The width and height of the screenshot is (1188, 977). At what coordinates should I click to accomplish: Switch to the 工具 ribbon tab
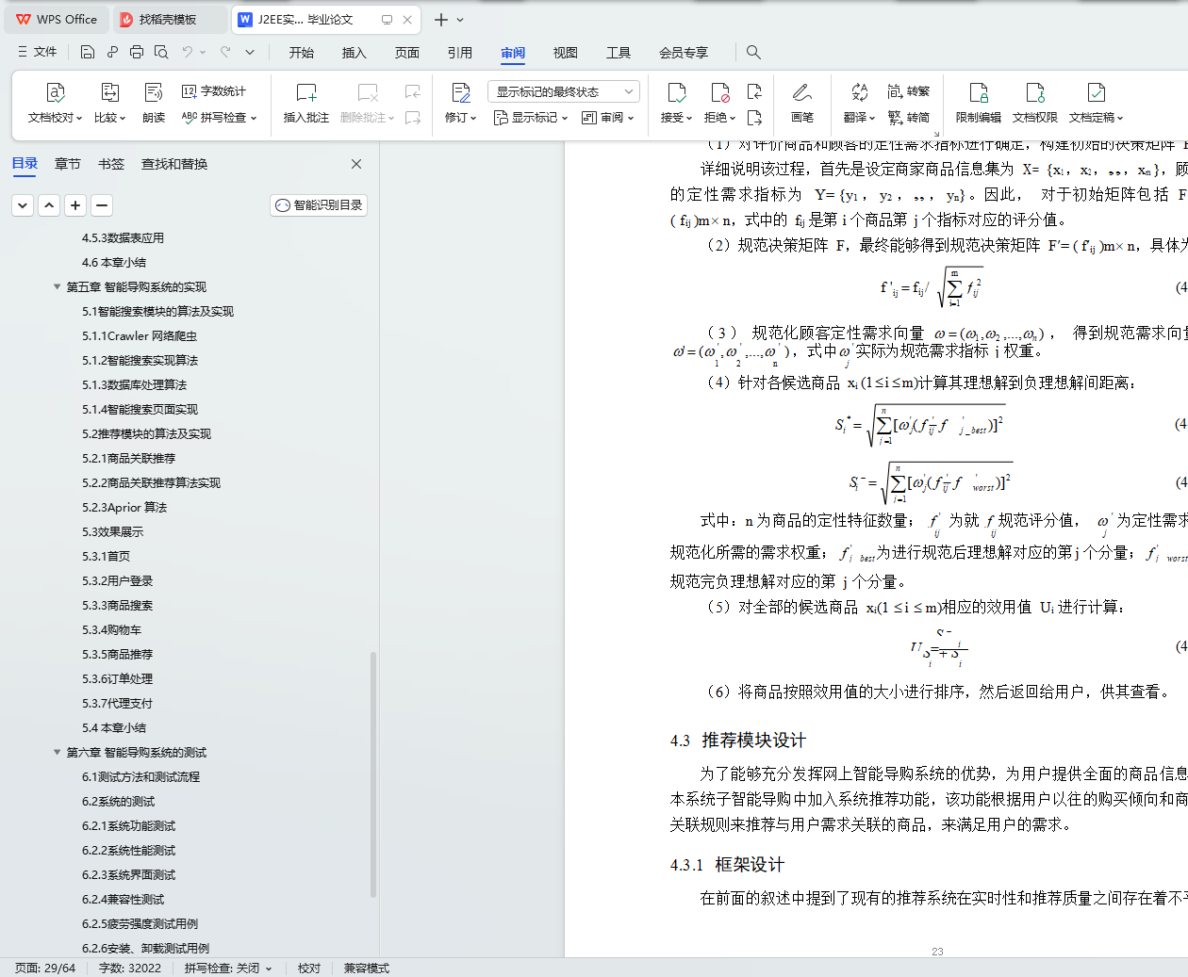point(619,53)
